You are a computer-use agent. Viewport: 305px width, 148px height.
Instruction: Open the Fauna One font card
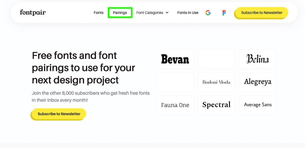(x=175, y=105)
